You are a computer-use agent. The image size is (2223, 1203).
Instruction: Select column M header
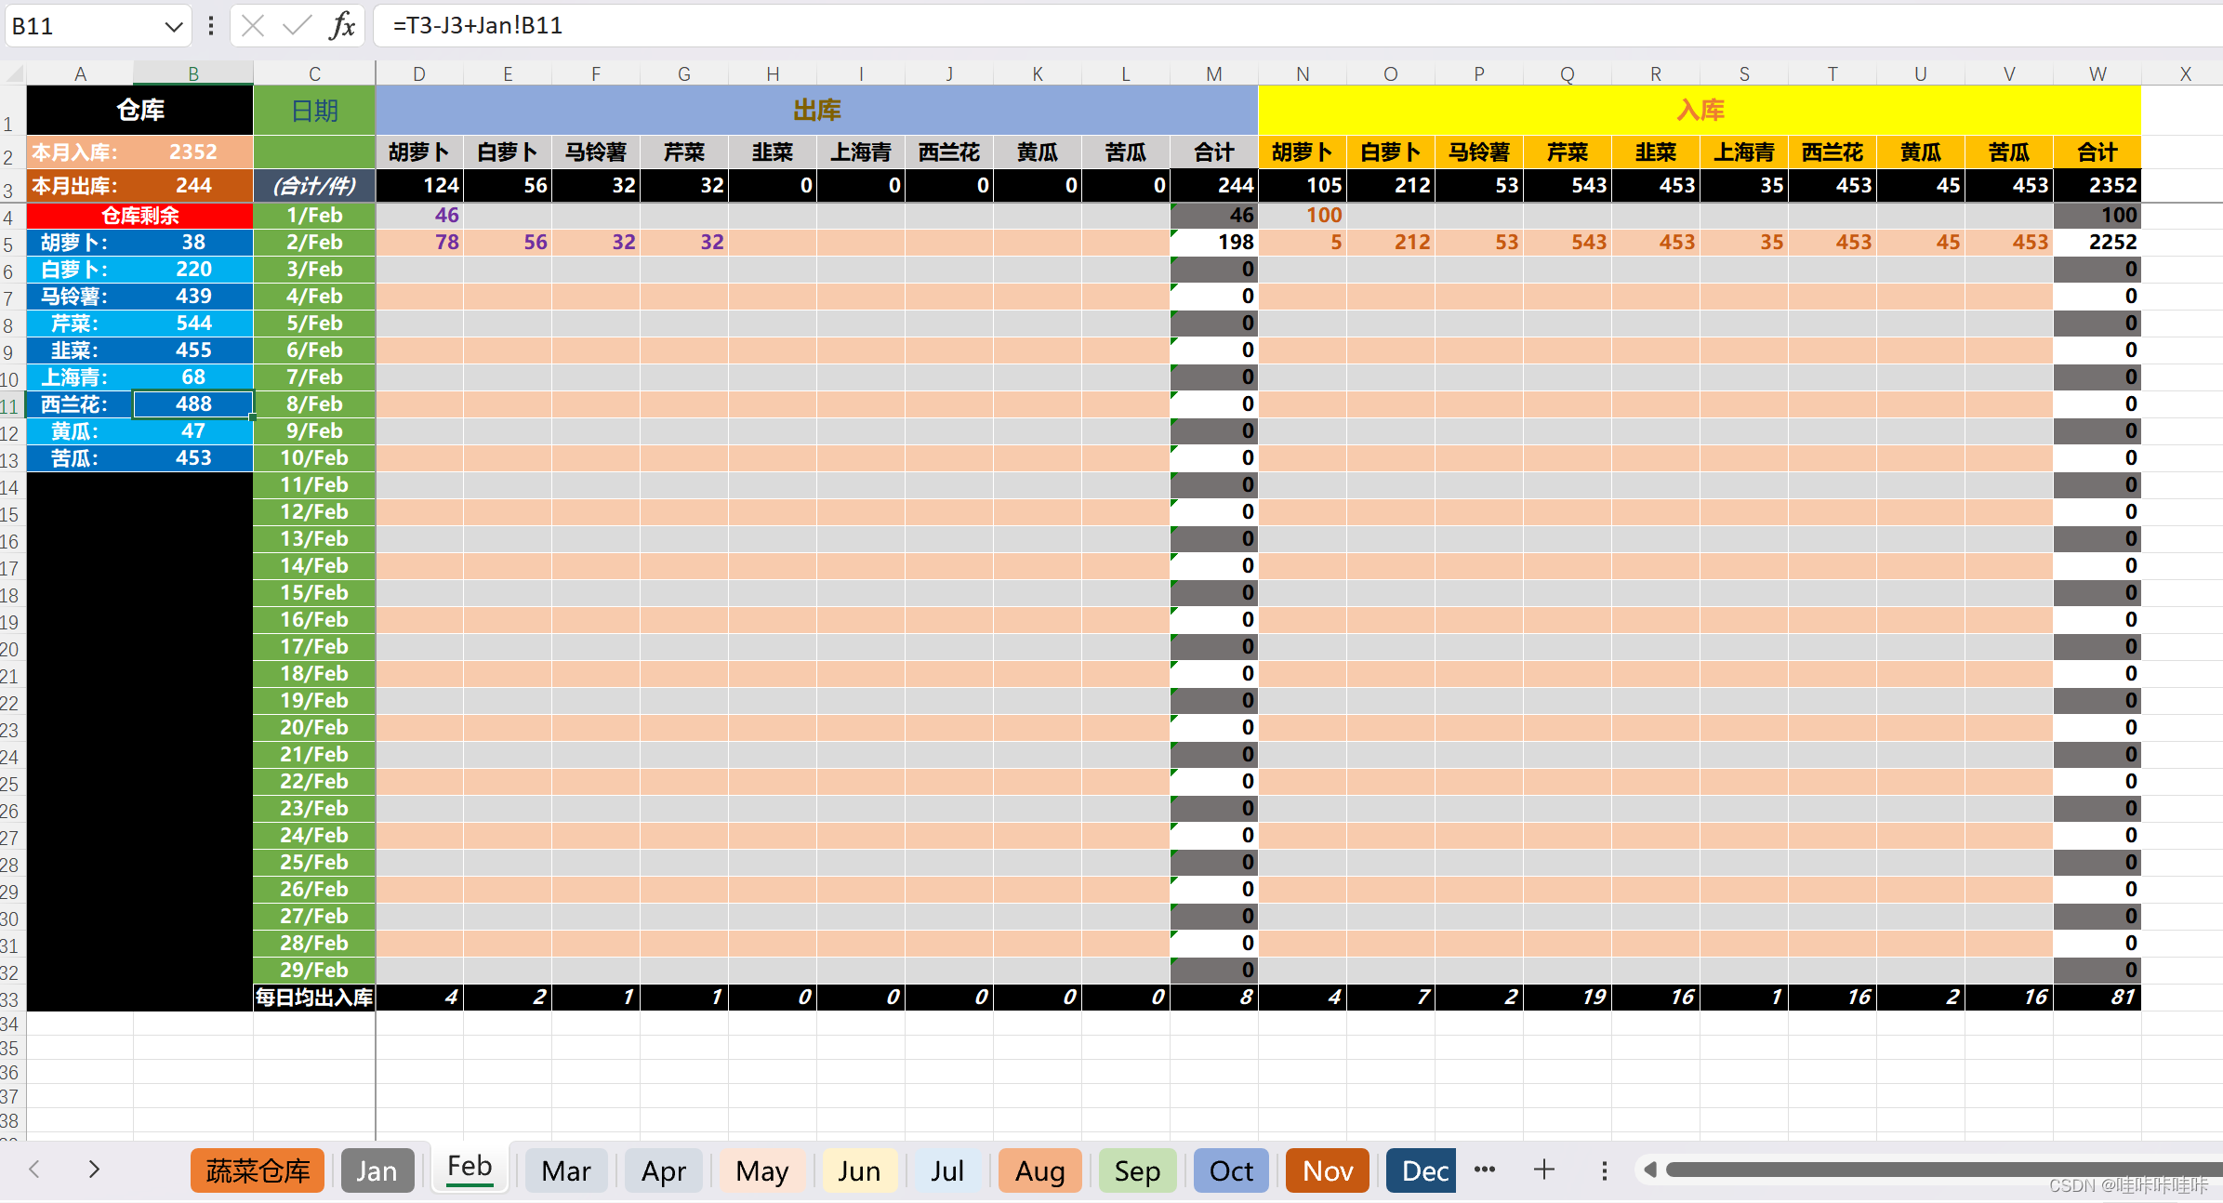coord(1213,73)
